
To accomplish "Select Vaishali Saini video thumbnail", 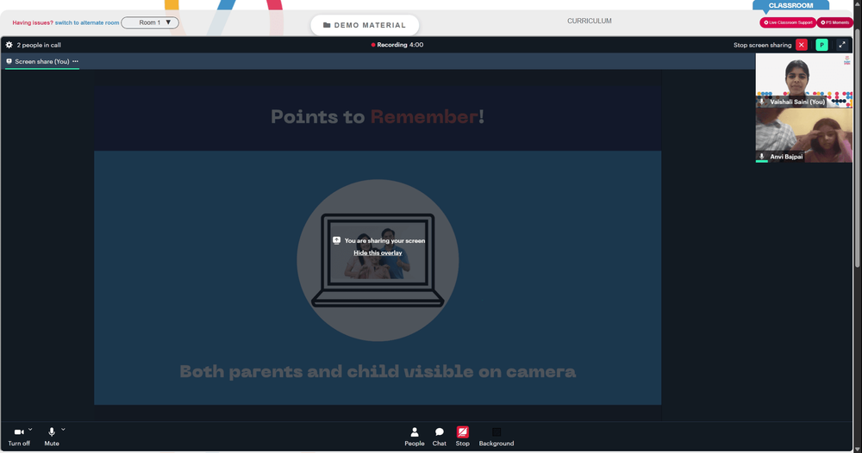I will [x=803, y=80].
